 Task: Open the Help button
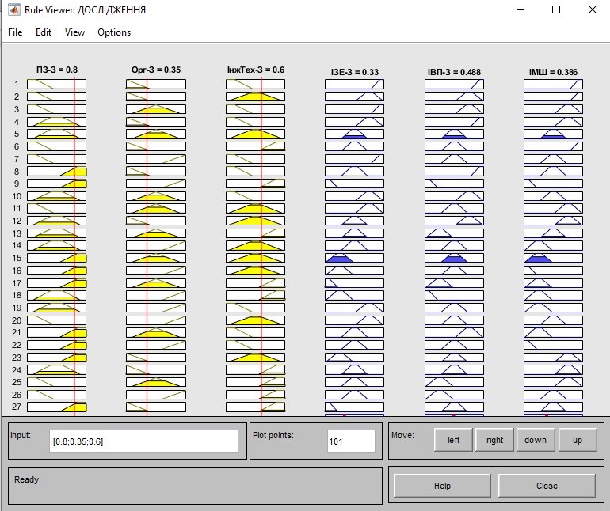(x=442, y=486)
